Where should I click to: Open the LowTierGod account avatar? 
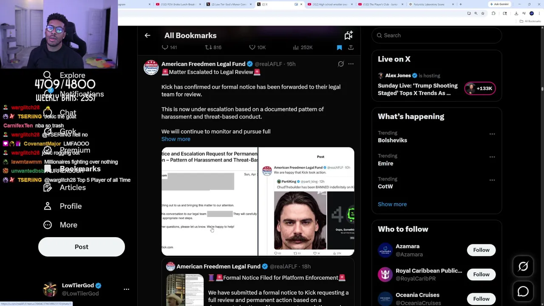[50, 289]
